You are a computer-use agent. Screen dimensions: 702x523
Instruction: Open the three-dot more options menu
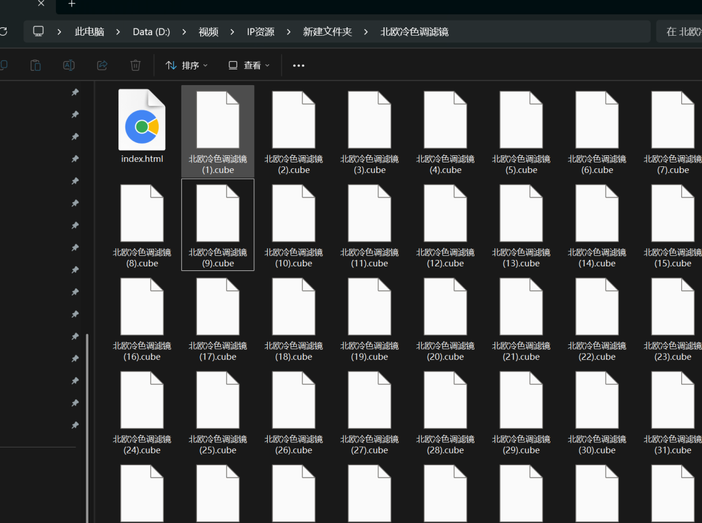(298, 66)
